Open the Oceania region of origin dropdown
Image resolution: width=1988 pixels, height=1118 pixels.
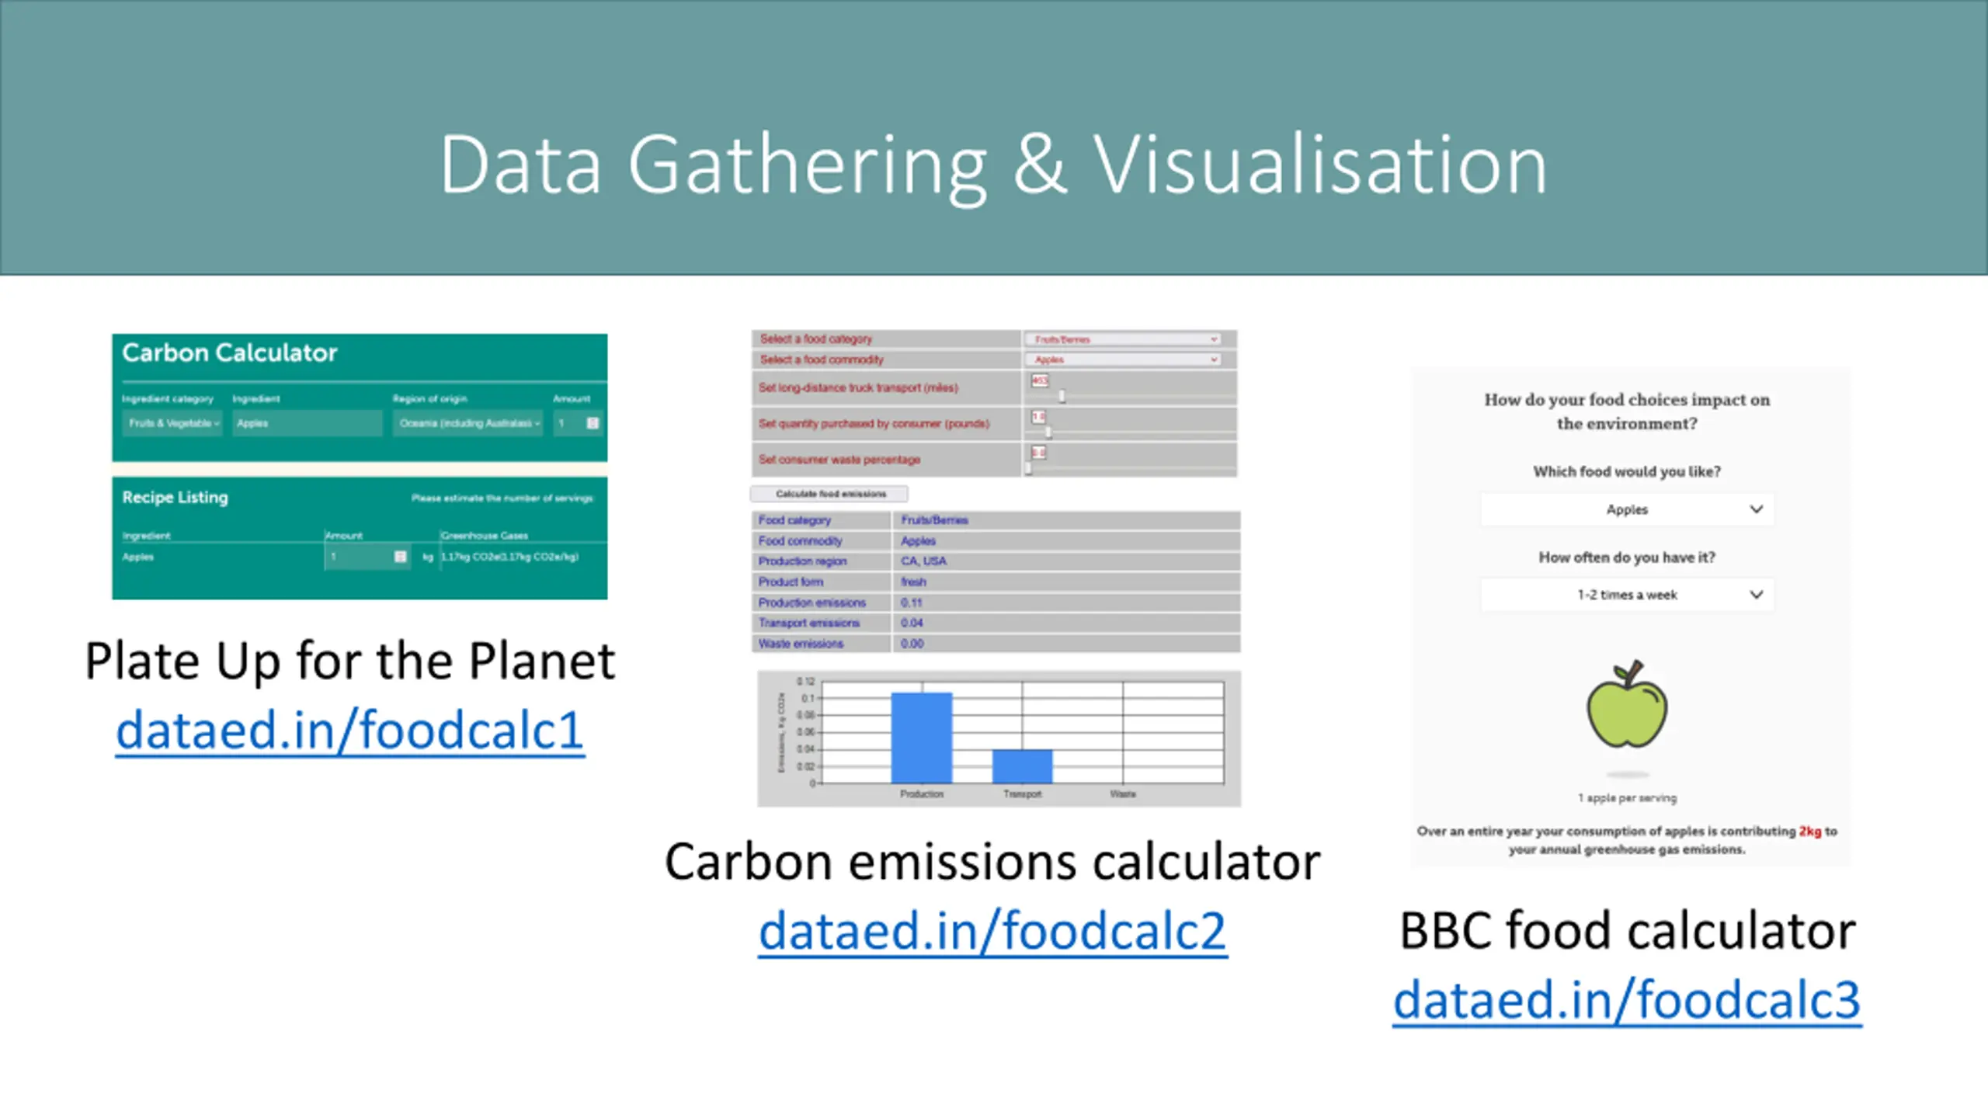coord(468,423)
